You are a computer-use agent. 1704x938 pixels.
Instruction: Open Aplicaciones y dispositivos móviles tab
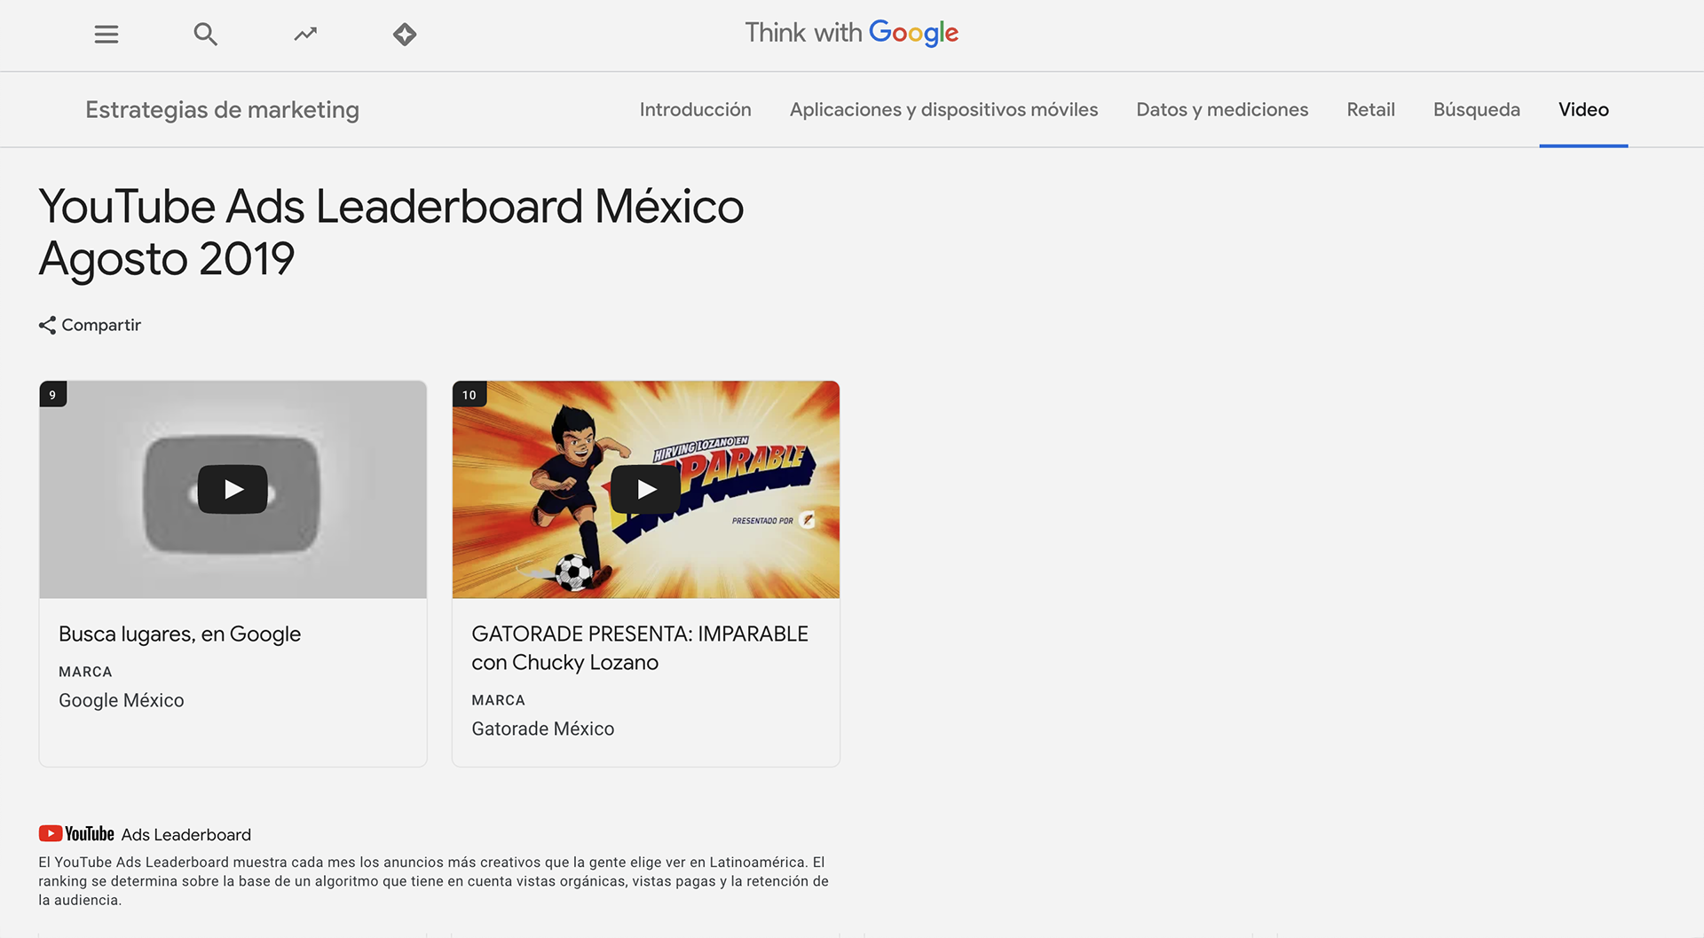[x=943, y=110]
